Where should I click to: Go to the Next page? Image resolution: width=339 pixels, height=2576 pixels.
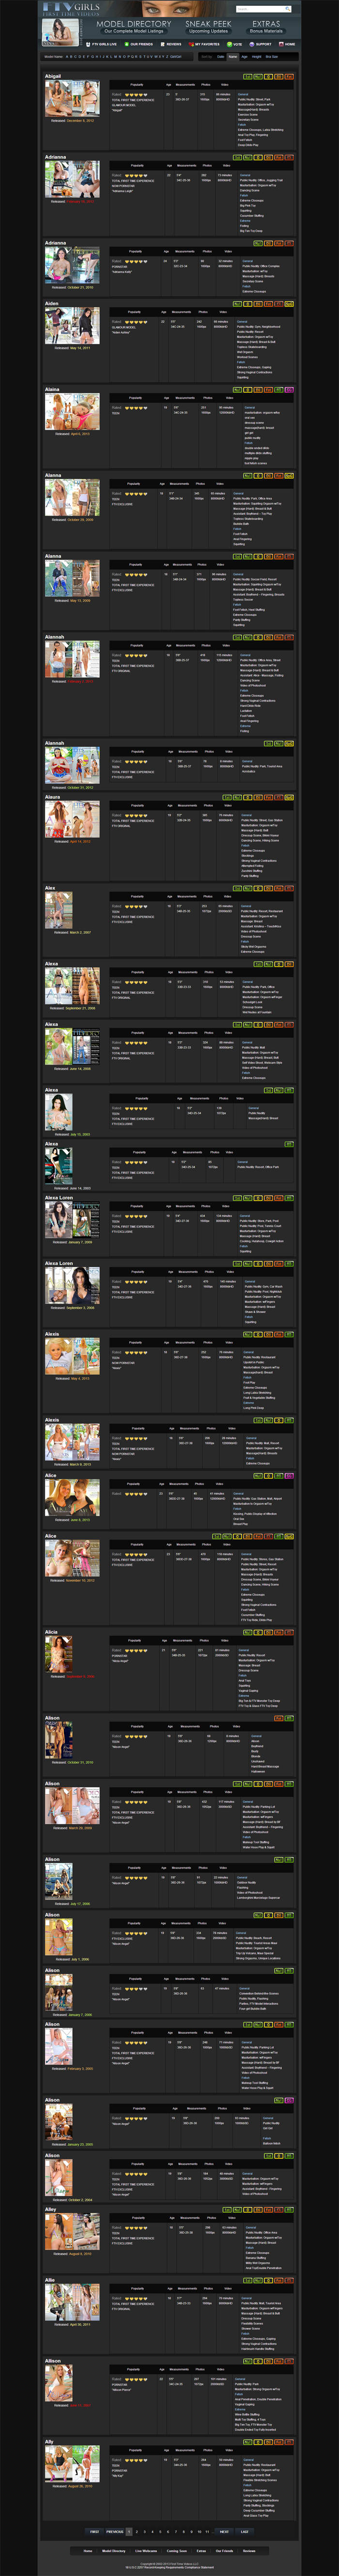click(225, 2532)
